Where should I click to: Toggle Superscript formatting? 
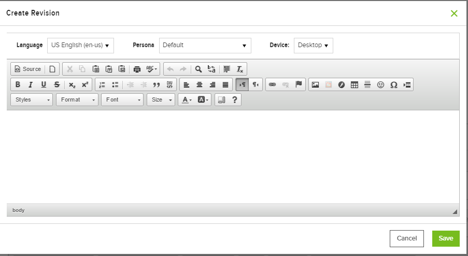85,84
